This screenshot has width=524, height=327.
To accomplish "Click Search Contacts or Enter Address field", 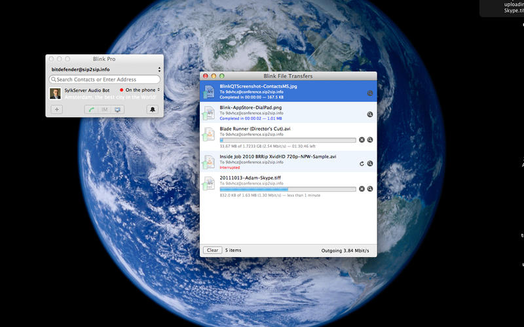I will click(105, 79).
